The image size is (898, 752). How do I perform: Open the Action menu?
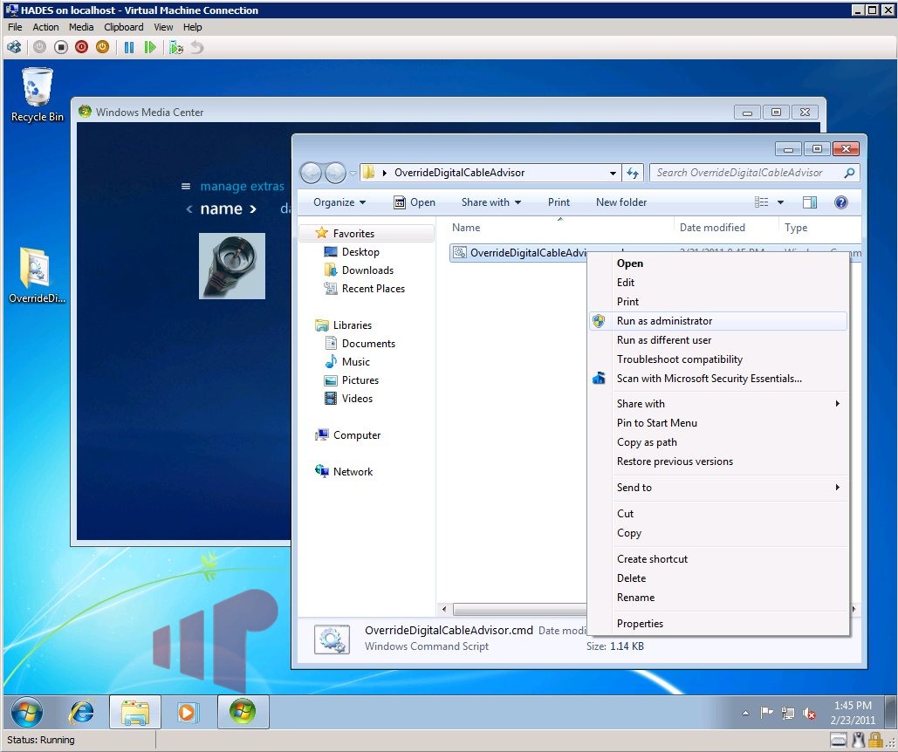[x=45, y=27]
